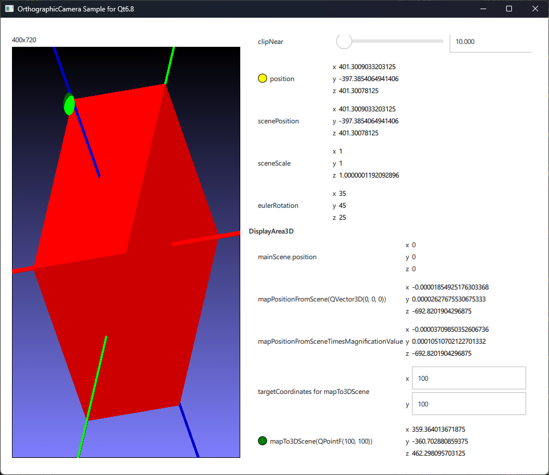
Task: Click the mapPositionFromSceneTimesMagnificationValue label
Action: [330, 341]
